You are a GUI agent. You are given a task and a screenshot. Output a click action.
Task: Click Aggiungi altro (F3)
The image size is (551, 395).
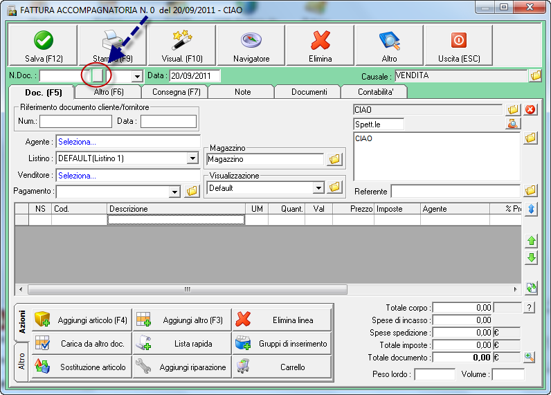(182, 320)
